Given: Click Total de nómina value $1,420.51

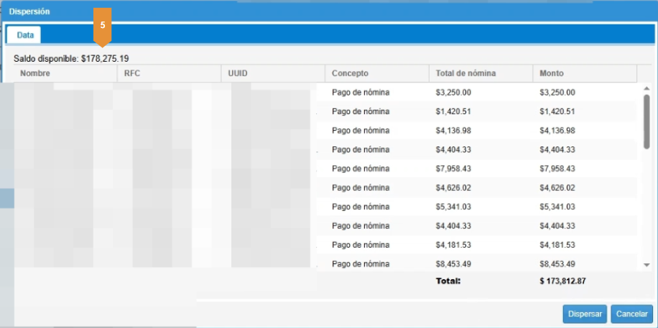Looking at the screenshot, I should 455,111.
